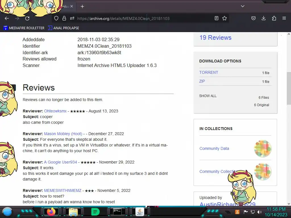Open the Community Data collection thumbnail
291x218 pixels.
pyautogui.click(x=263, y=149)
